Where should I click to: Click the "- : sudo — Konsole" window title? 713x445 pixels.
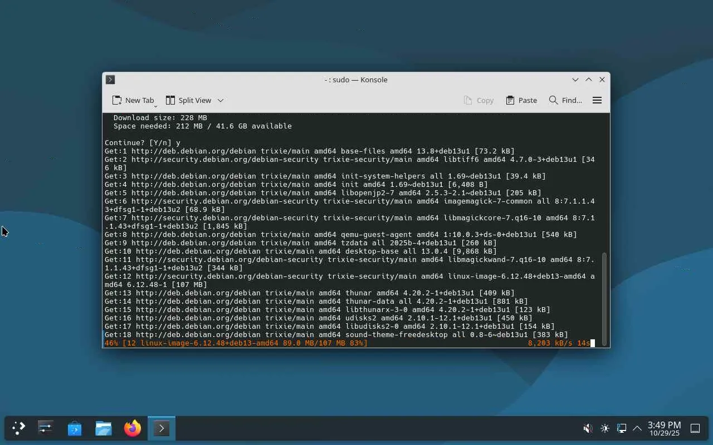point(356,80)
